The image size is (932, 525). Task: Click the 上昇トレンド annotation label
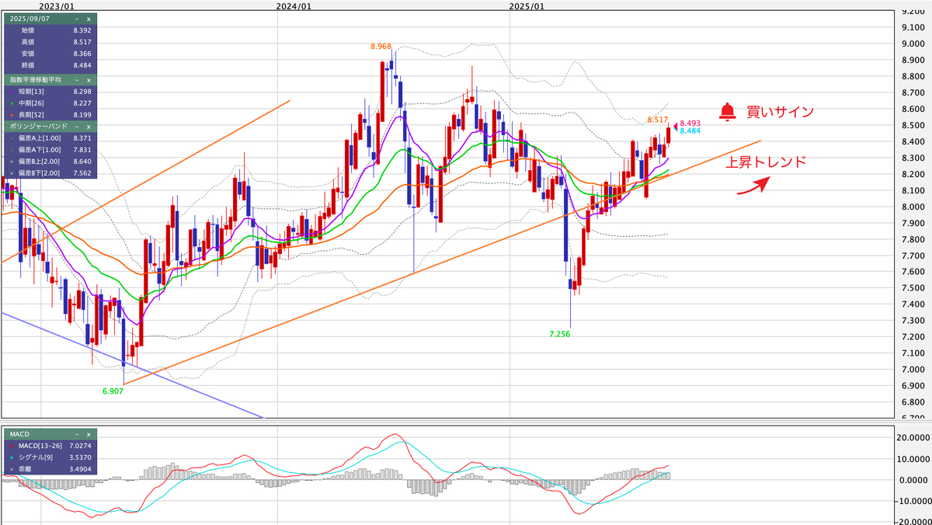pos(765,163)
